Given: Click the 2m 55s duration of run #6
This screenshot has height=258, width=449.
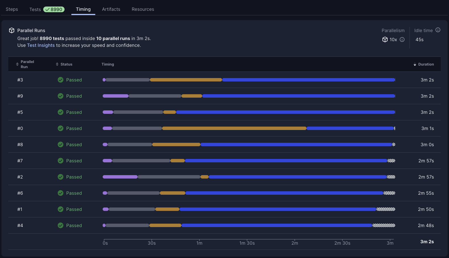Looking at the screenshot, I should (426, 193).
